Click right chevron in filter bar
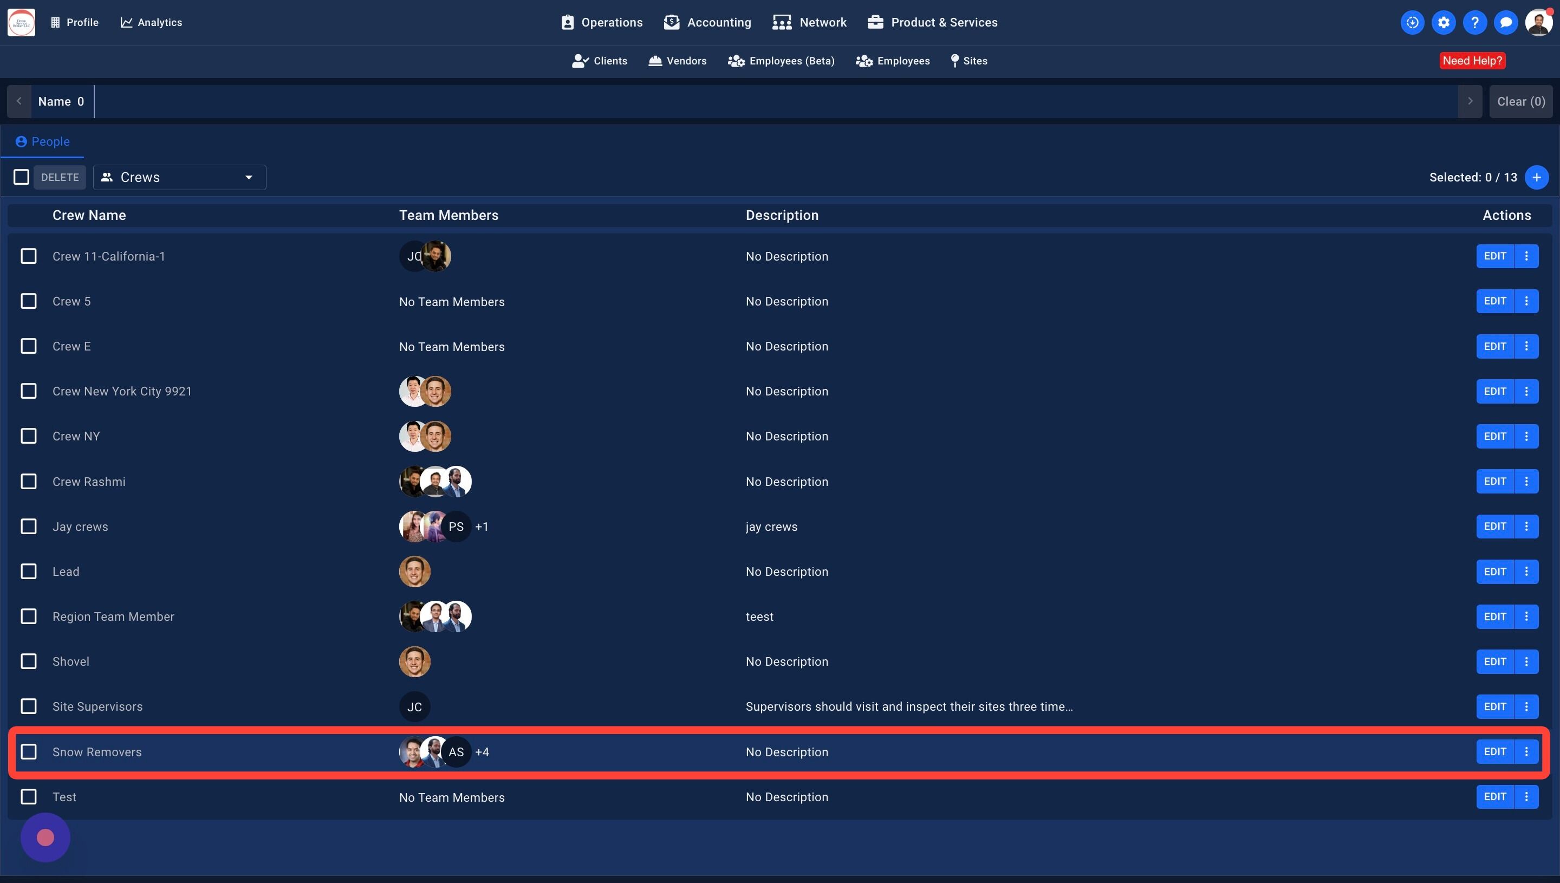 (1470, 101)
